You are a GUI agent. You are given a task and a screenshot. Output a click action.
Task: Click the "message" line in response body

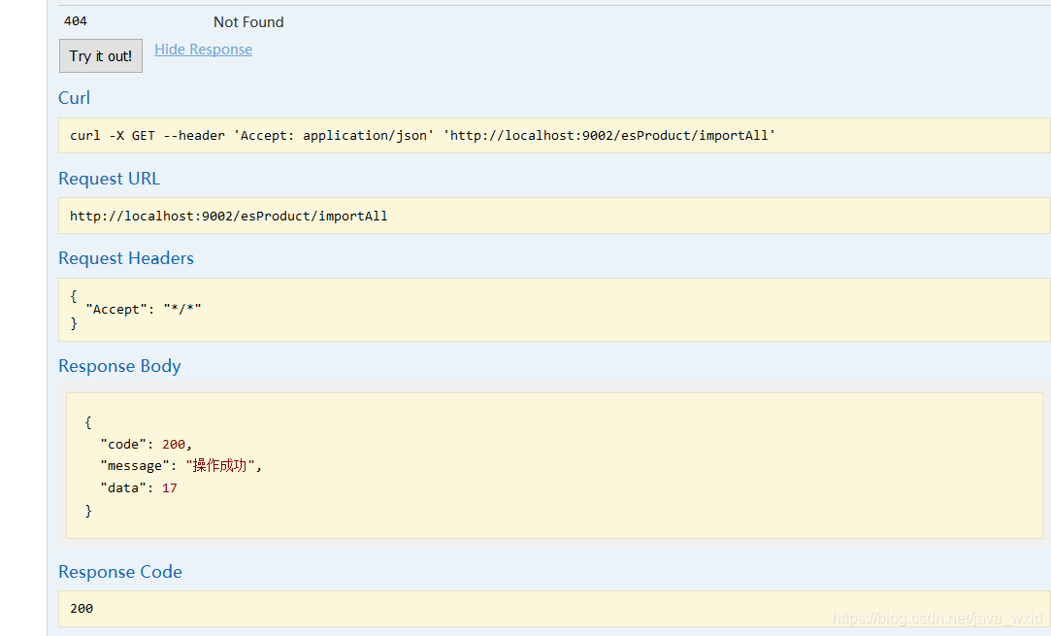181,466
